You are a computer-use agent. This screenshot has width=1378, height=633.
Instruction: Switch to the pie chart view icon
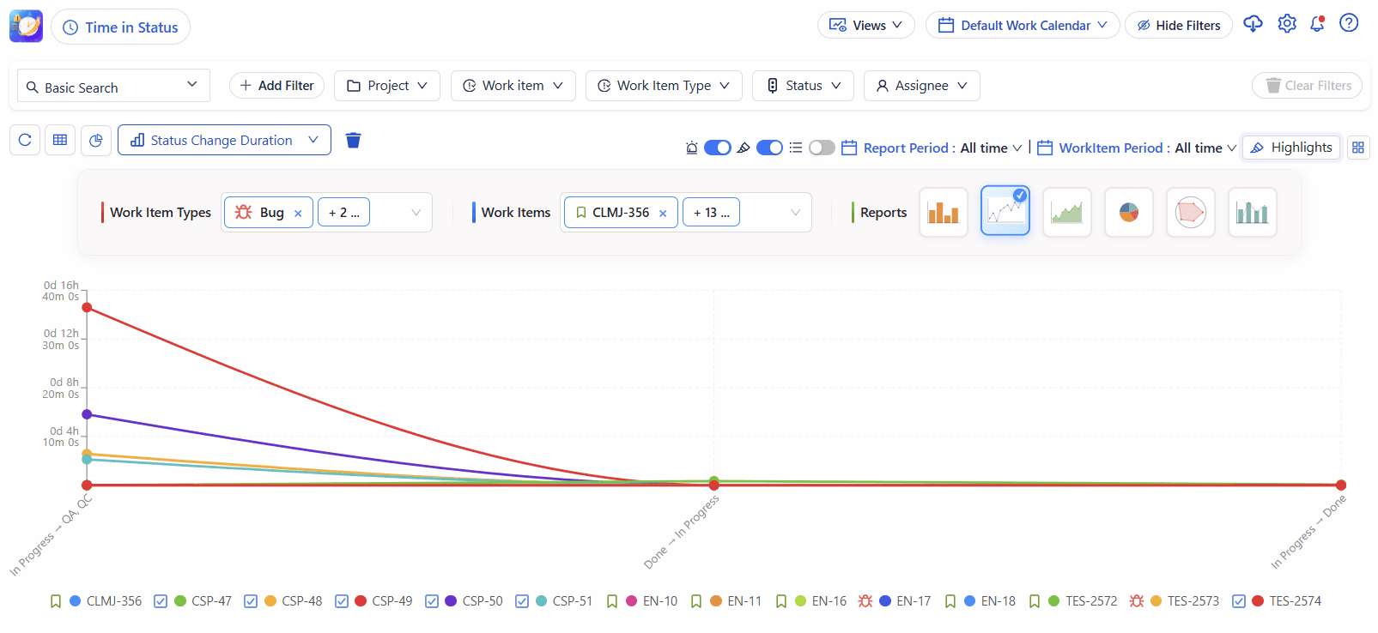click(x=96, y=140)
